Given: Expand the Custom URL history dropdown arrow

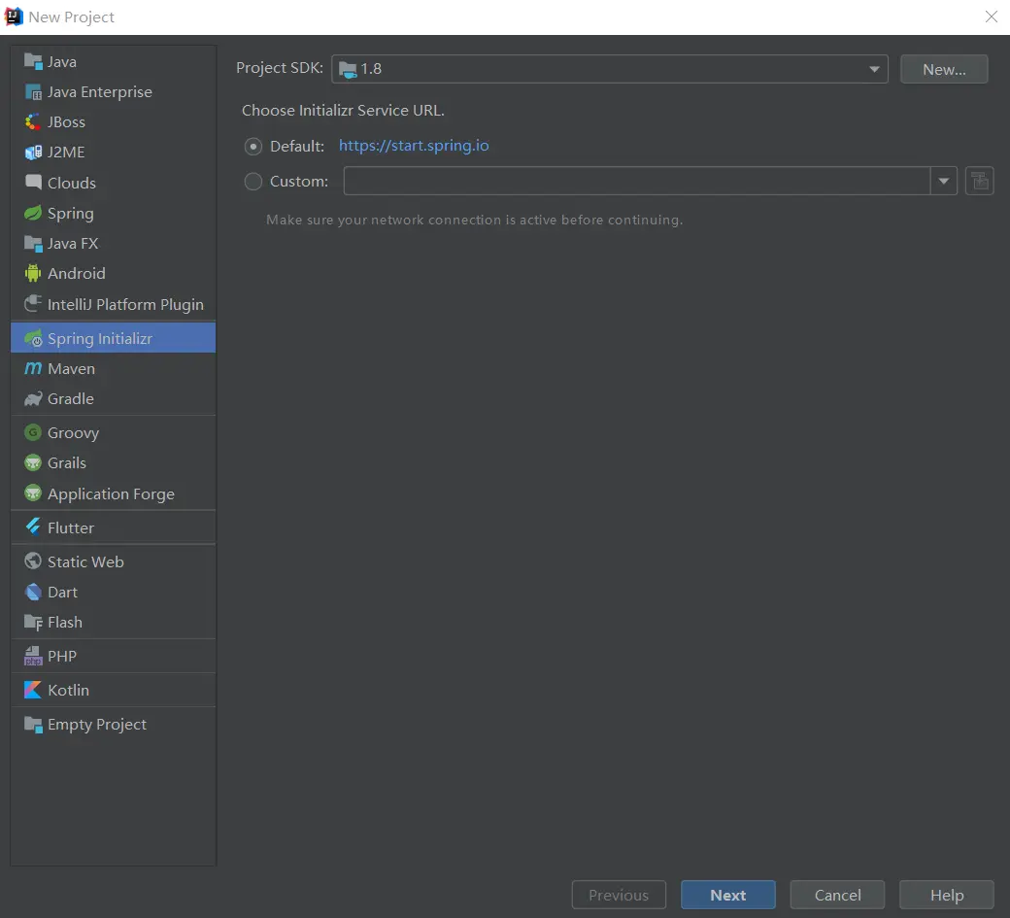Looking at the screenshot, I should point(944,181).
